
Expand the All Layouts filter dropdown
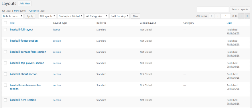tap(47, 16)
